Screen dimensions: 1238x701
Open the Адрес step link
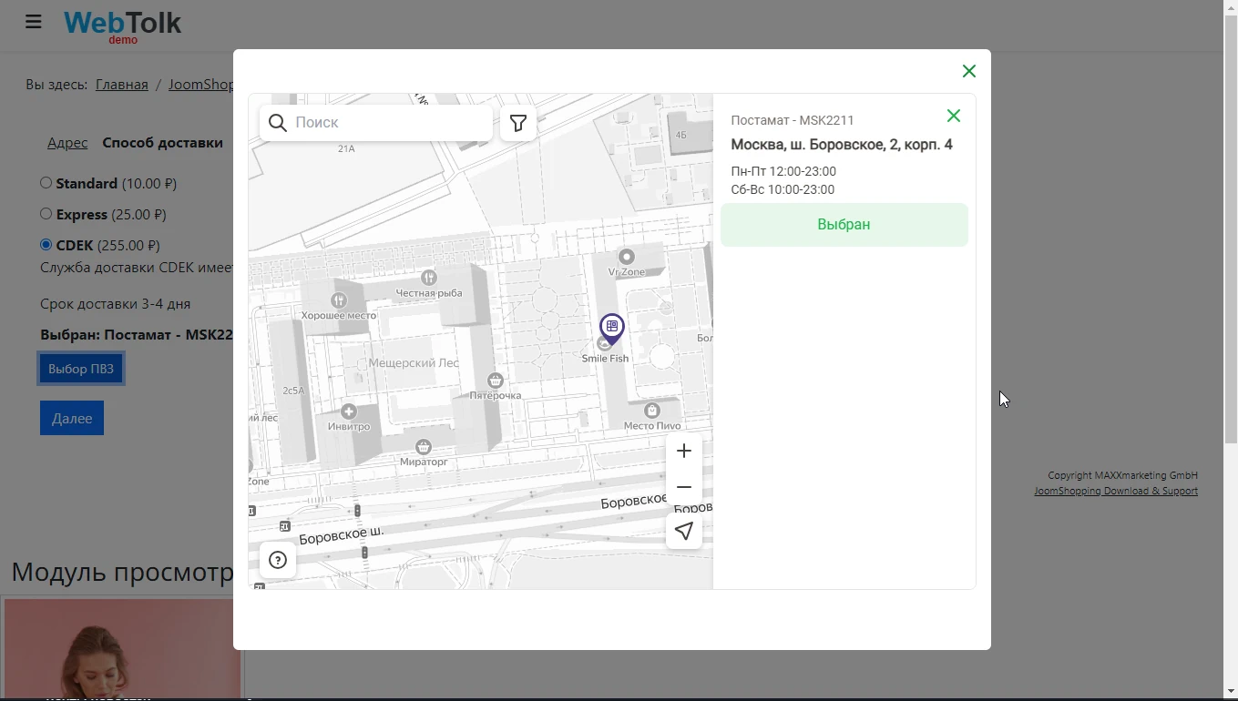[x=67, y=143]
